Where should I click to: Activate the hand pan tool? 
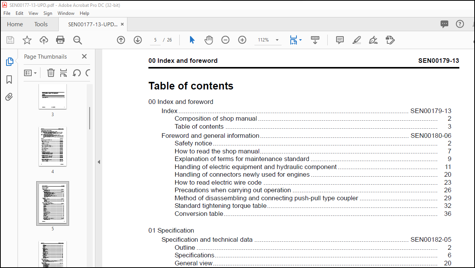pos(209,40)
